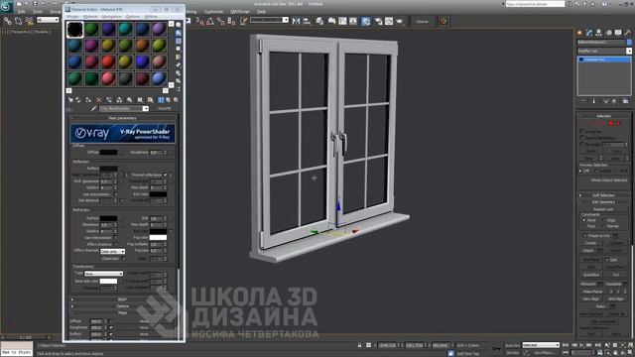Click Pin Stack icon below modifier stack
The height and width of the screenshot is (357, 635).
tap(583, 101)
